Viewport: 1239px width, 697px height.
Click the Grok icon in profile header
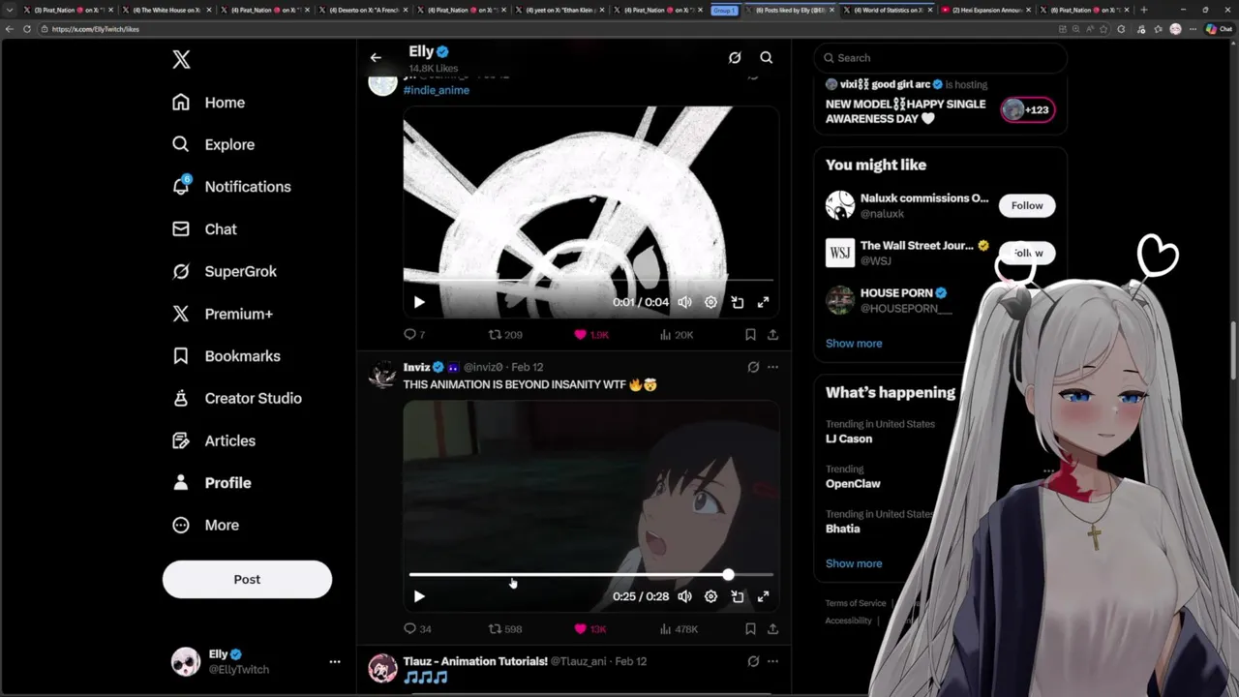click(x=735, y=58)
